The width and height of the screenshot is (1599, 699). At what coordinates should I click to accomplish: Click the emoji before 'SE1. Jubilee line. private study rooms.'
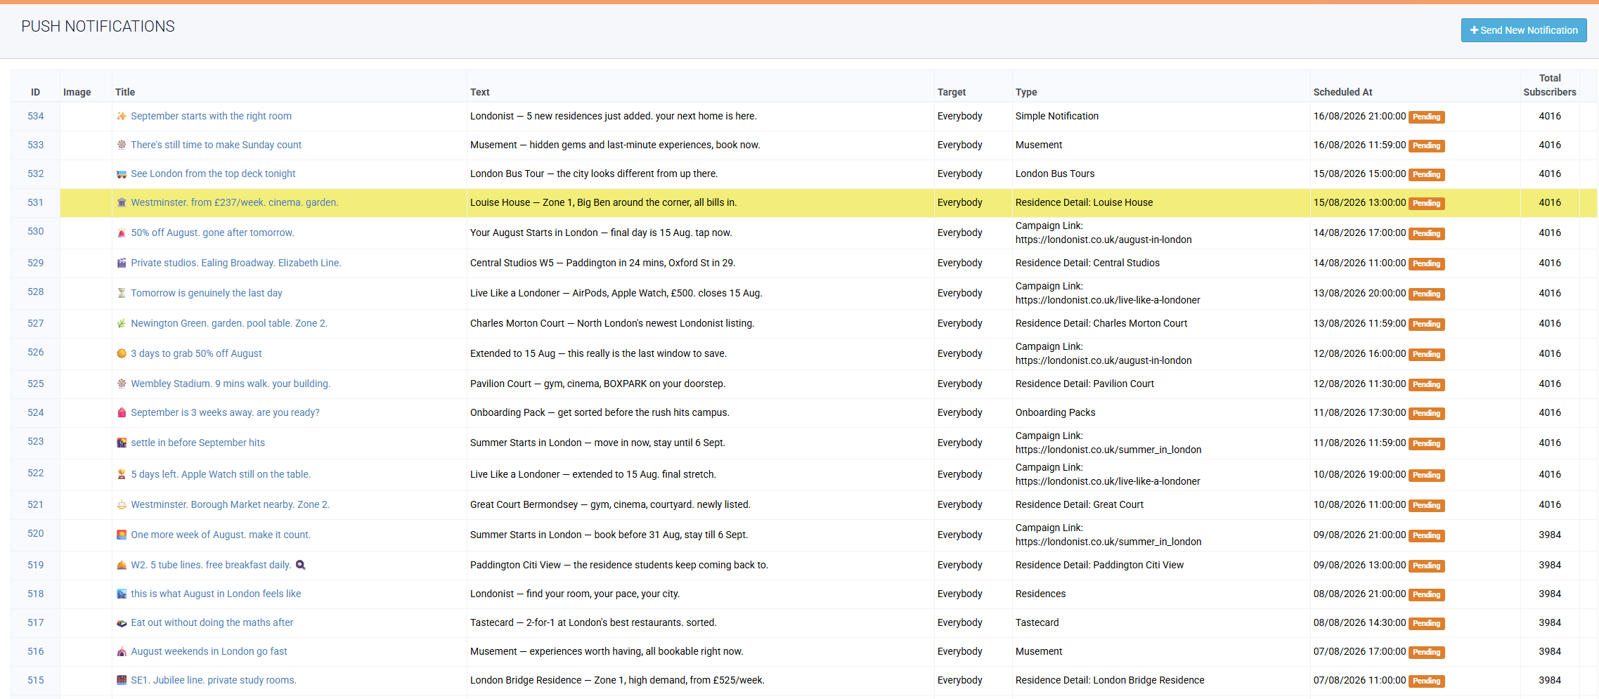click(122, 681)
